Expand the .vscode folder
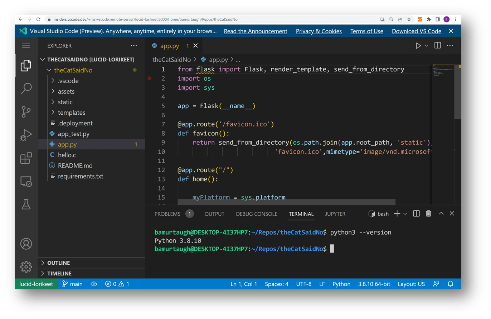491x319 pixels. click(91, 81)
